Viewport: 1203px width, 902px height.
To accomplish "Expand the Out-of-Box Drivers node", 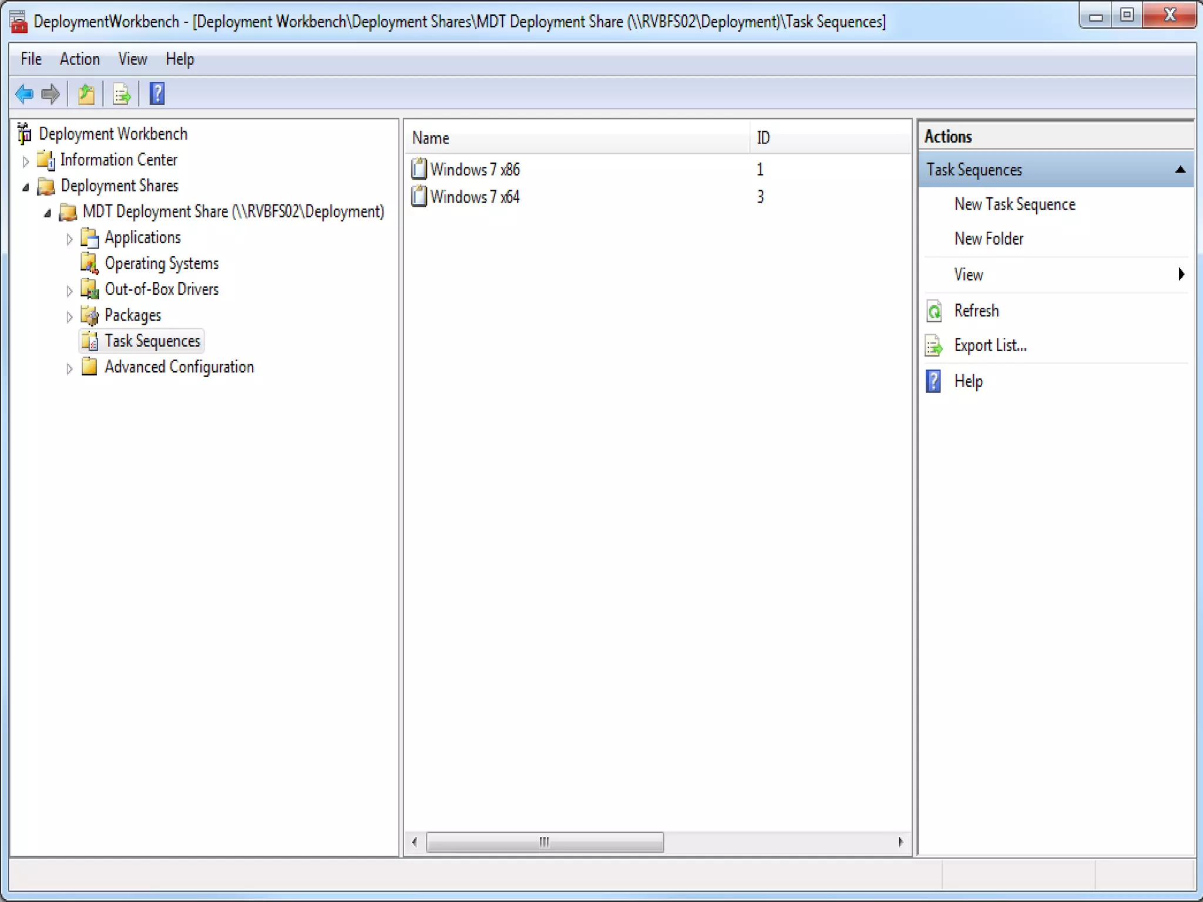I will point(69,291).
